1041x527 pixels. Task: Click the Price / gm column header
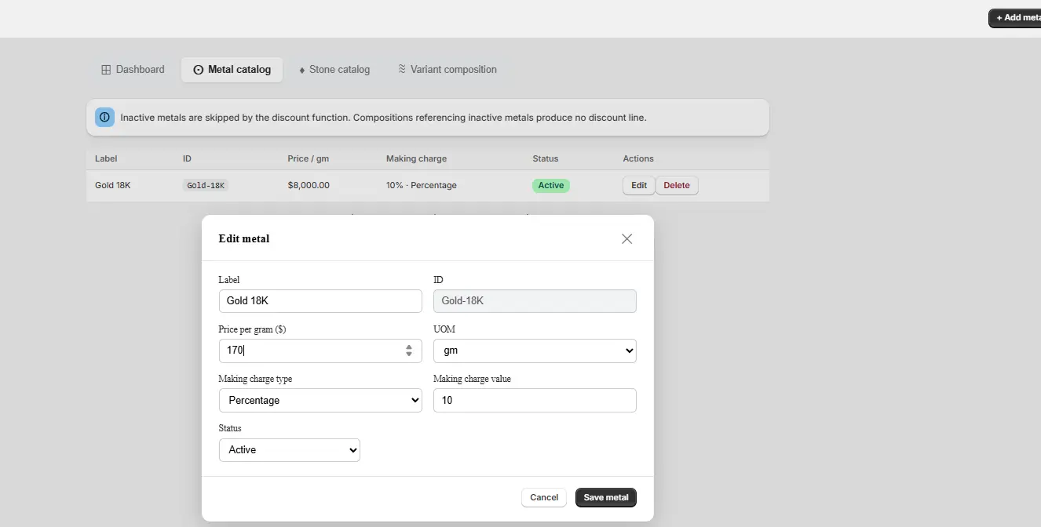click(x=308, y=158)
